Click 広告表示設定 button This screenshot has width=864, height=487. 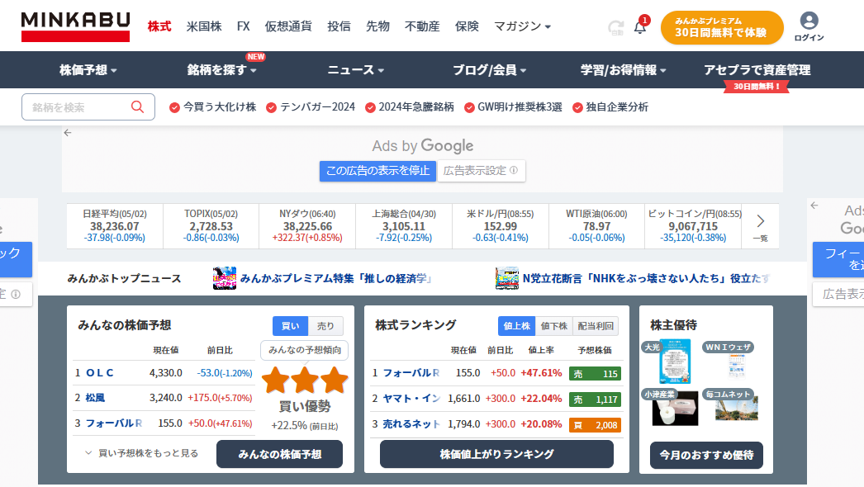pos(481,171)
